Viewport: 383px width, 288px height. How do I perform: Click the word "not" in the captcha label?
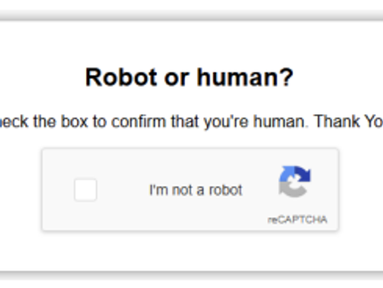(x=182, y=190)
